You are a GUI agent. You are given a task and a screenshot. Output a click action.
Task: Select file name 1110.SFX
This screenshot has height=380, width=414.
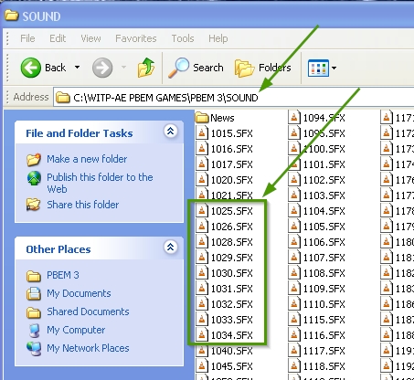point(324,304)
